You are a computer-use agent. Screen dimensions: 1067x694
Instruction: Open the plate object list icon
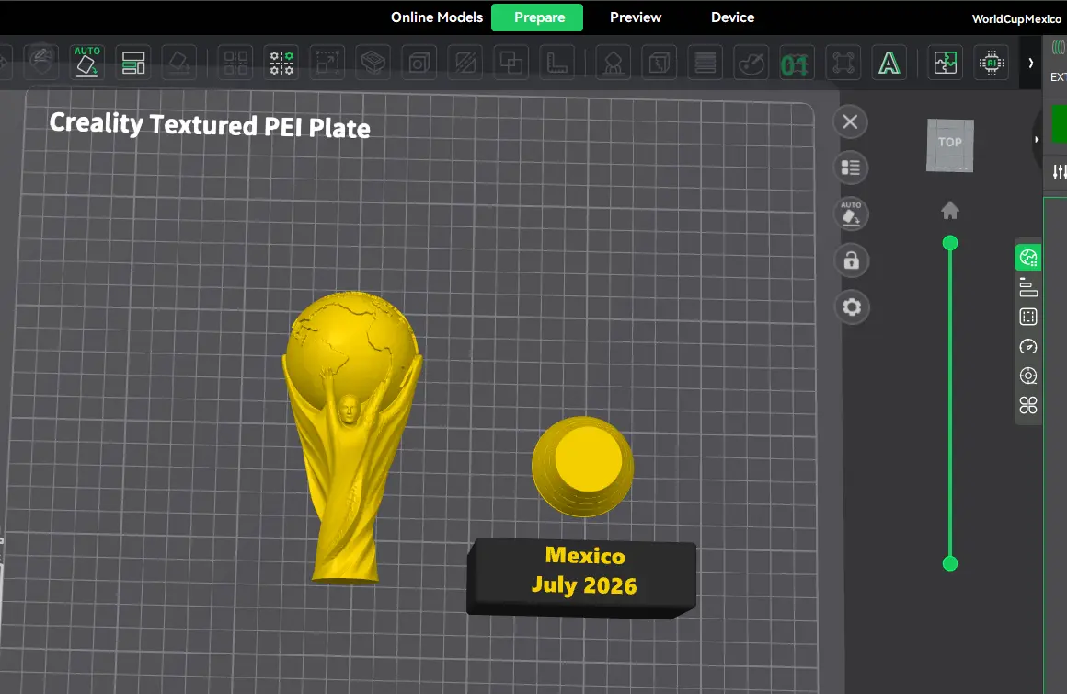851,168
